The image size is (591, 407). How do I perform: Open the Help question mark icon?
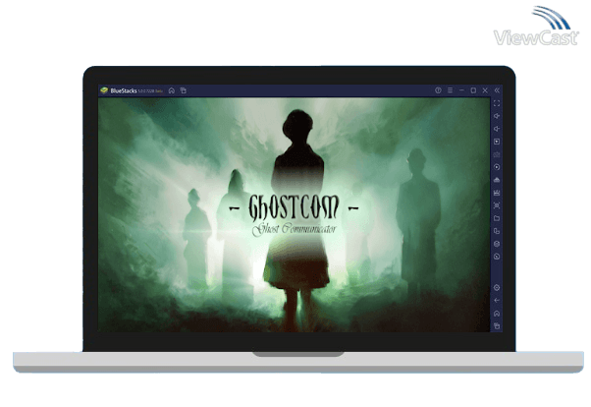(438, 90)
